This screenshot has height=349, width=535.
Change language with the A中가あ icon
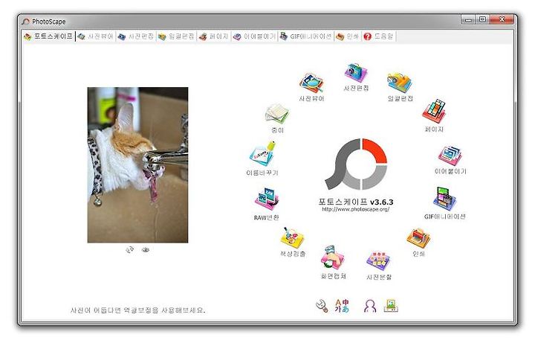(x=342, y=306)
